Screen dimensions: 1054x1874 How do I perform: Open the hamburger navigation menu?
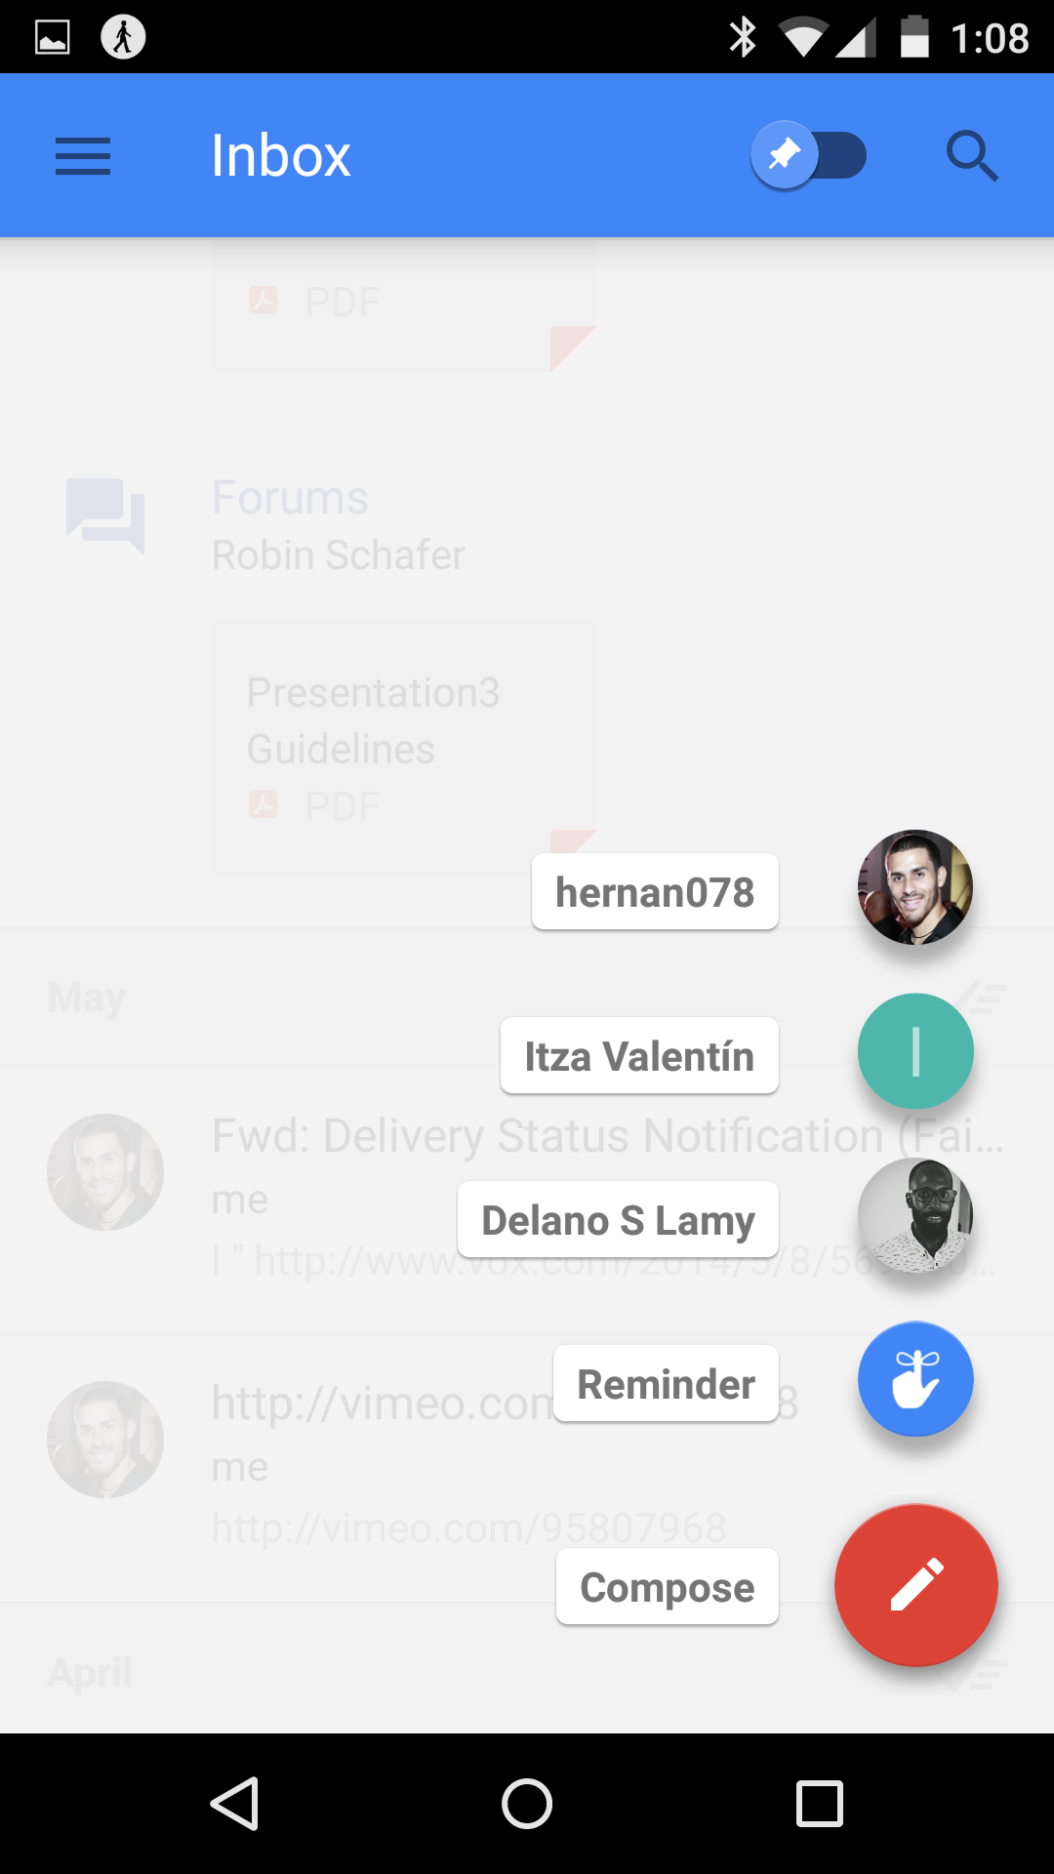(83, 156)
